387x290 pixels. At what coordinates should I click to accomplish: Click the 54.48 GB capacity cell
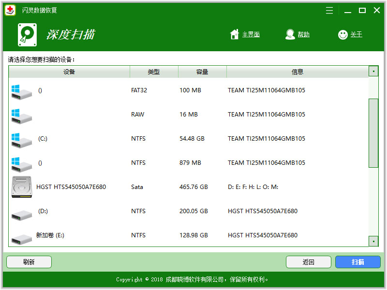(x=192, y=139)
